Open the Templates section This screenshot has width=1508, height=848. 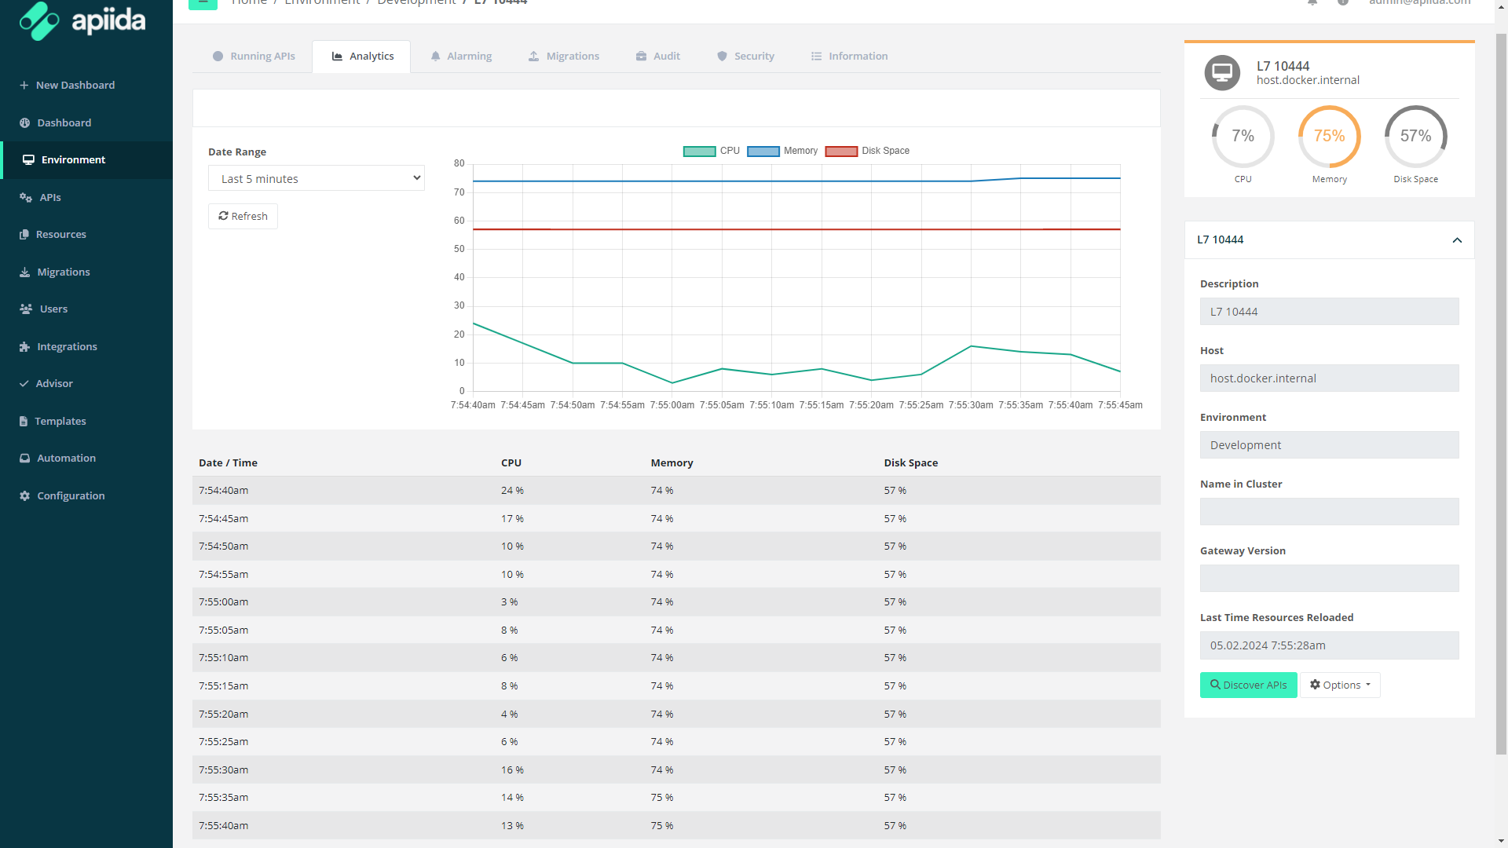[60, 421]
